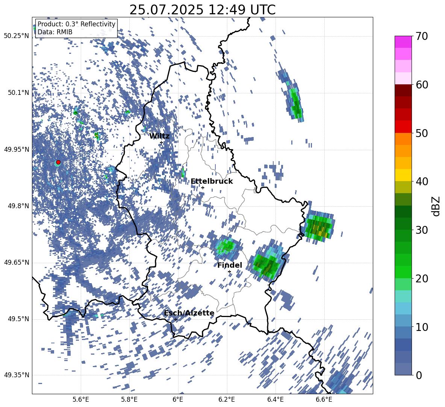The image size is (445, 407).
Task: Click the 49.95°N latitude label
Action: coord(17,149)
